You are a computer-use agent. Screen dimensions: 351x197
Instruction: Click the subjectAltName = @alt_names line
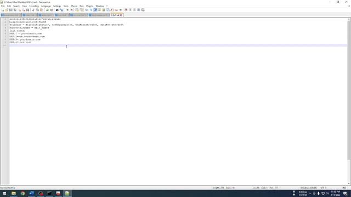pos(29,28)
